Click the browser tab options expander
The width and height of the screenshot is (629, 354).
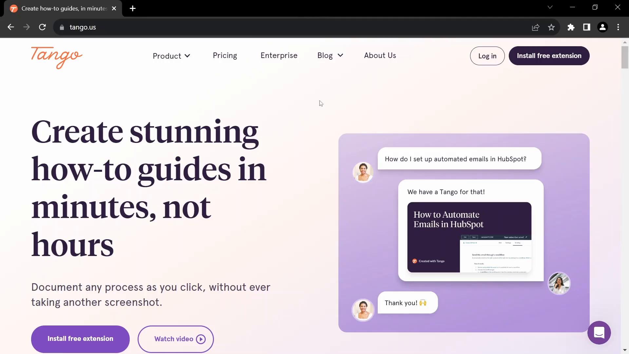tap(550, 7)
